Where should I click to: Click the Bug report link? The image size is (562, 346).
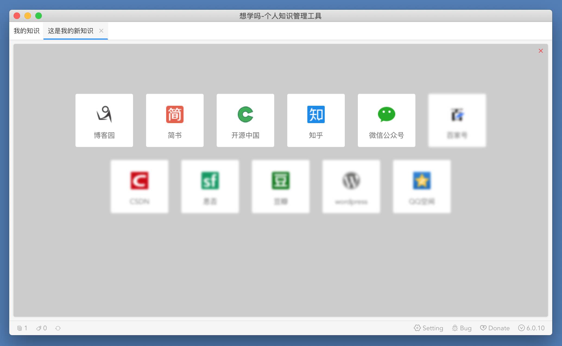[462, 328]
